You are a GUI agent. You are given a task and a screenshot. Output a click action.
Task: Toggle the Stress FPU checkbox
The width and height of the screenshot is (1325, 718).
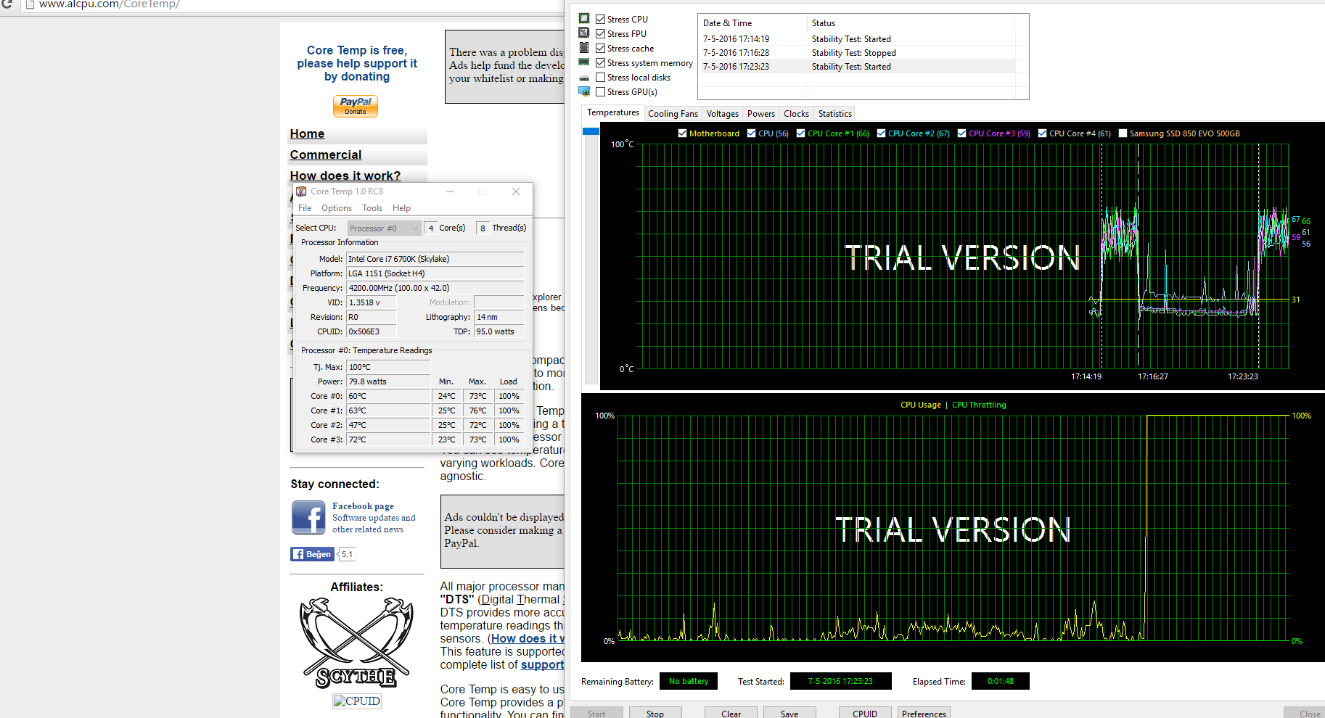(600, 34)
